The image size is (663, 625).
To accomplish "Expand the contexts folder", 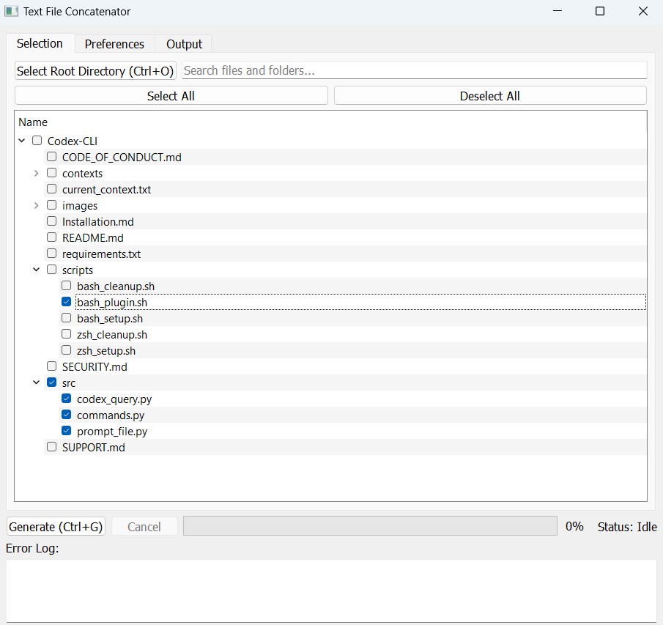I will pos(37,174).
